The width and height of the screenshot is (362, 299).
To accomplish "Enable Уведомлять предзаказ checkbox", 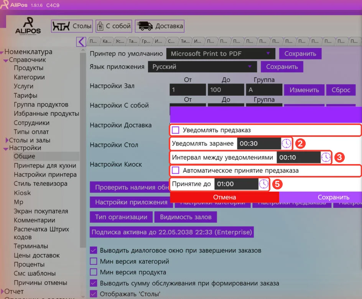I will [176, 130].
